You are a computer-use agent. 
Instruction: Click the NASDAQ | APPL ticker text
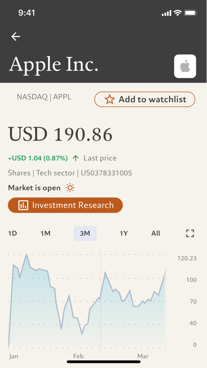pos(44,97)
